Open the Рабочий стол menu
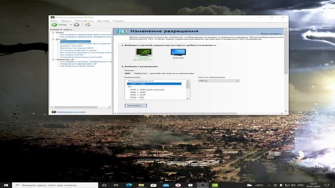 point(84,21)
